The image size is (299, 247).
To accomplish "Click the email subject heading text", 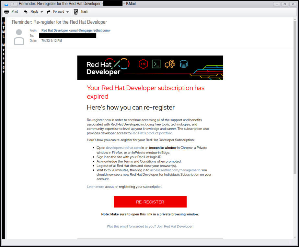I will tap(59, 22).
